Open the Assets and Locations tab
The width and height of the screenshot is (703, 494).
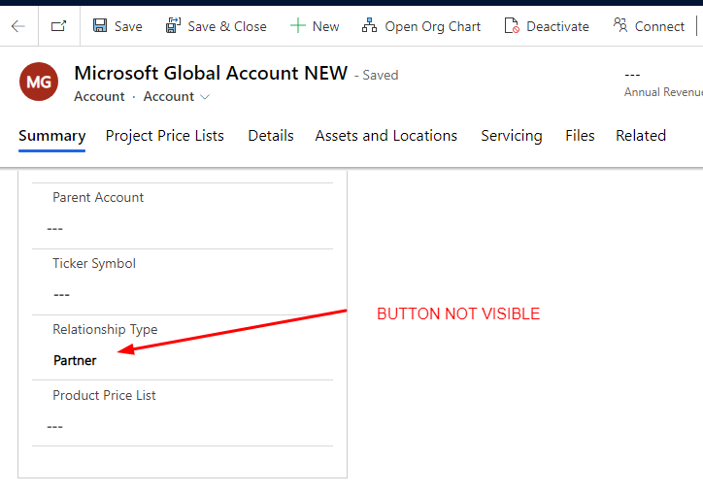386,136
